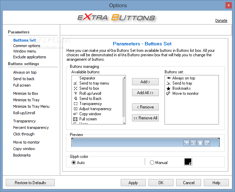The image size is (235, 192).
Task: Open the Buttons Set parameters page
Action: 25,40
